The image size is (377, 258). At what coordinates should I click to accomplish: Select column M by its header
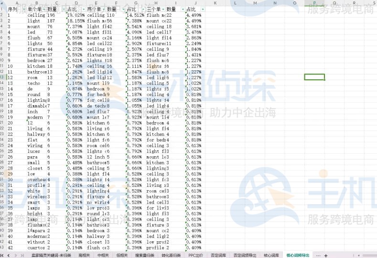(x=255, y=3)
